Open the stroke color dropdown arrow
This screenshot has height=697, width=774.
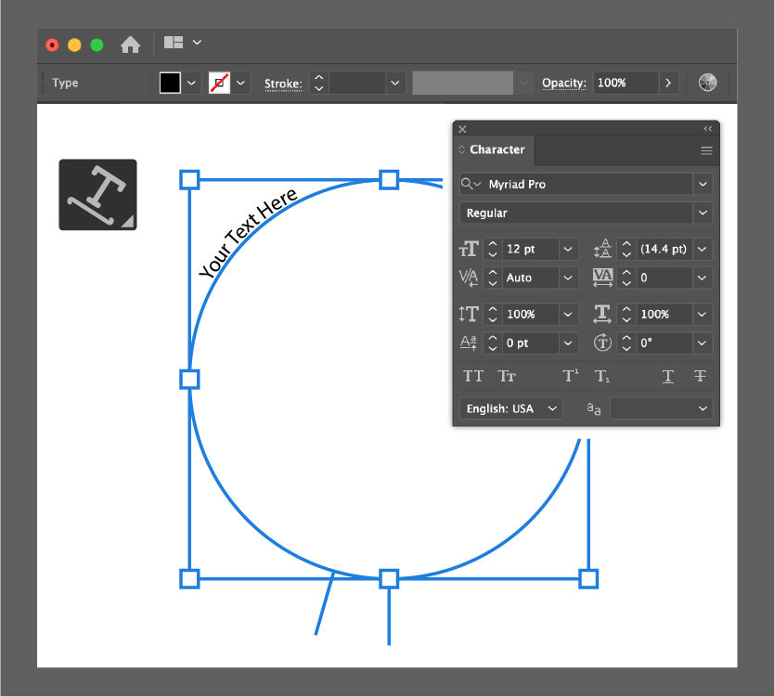pos(240,83)
